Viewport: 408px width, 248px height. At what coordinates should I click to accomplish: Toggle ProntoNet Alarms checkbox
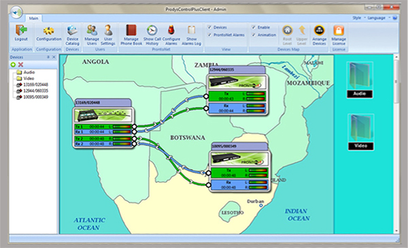point(209,35)
